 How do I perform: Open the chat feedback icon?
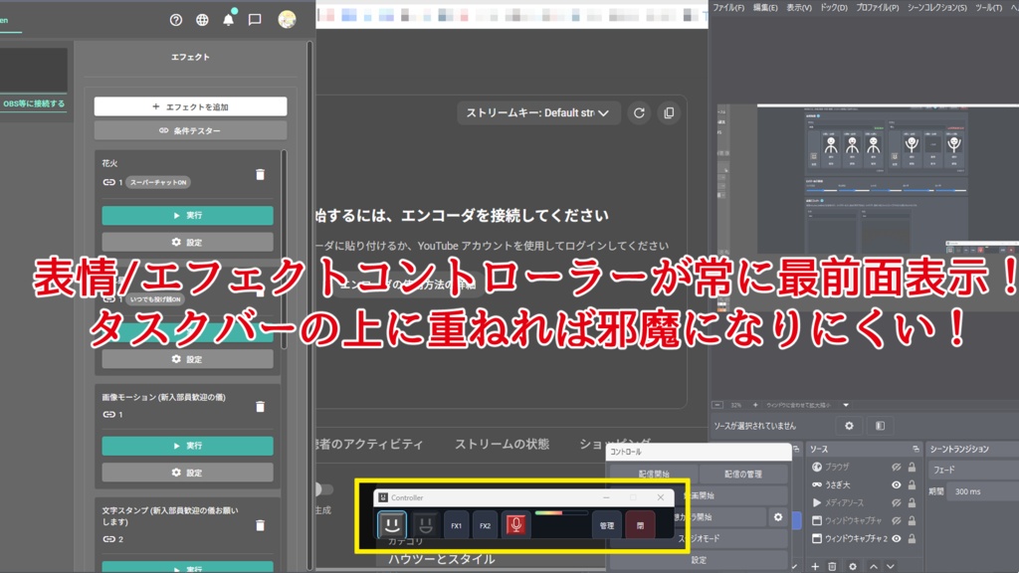(255, 20)
